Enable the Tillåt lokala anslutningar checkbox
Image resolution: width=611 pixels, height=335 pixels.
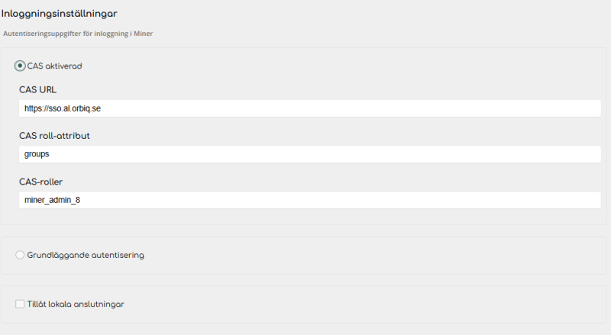pyautogui.click(x=20, y=304)
